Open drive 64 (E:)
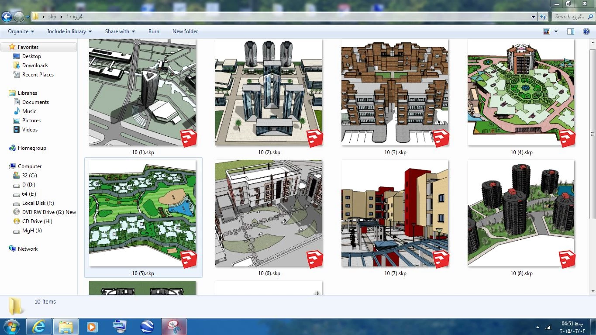Image resolution: width=596 pixels, height=335 pixels. [x=29, y=194]
